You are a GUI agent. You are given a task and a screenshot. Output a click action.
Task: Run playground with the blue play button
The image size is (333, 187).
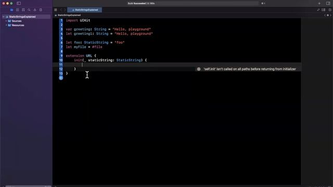[61, 78]
